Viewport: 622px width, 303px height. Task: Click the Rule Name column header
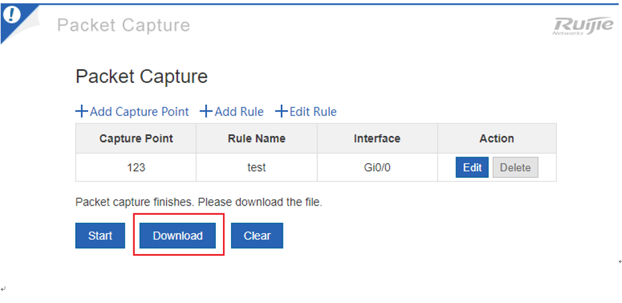257,138
